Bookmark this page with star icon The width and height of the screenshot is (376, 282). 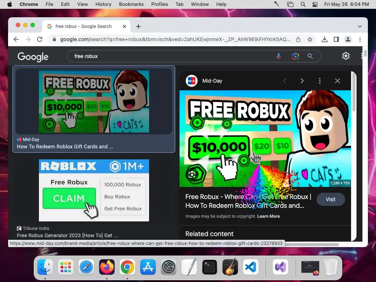310,39
